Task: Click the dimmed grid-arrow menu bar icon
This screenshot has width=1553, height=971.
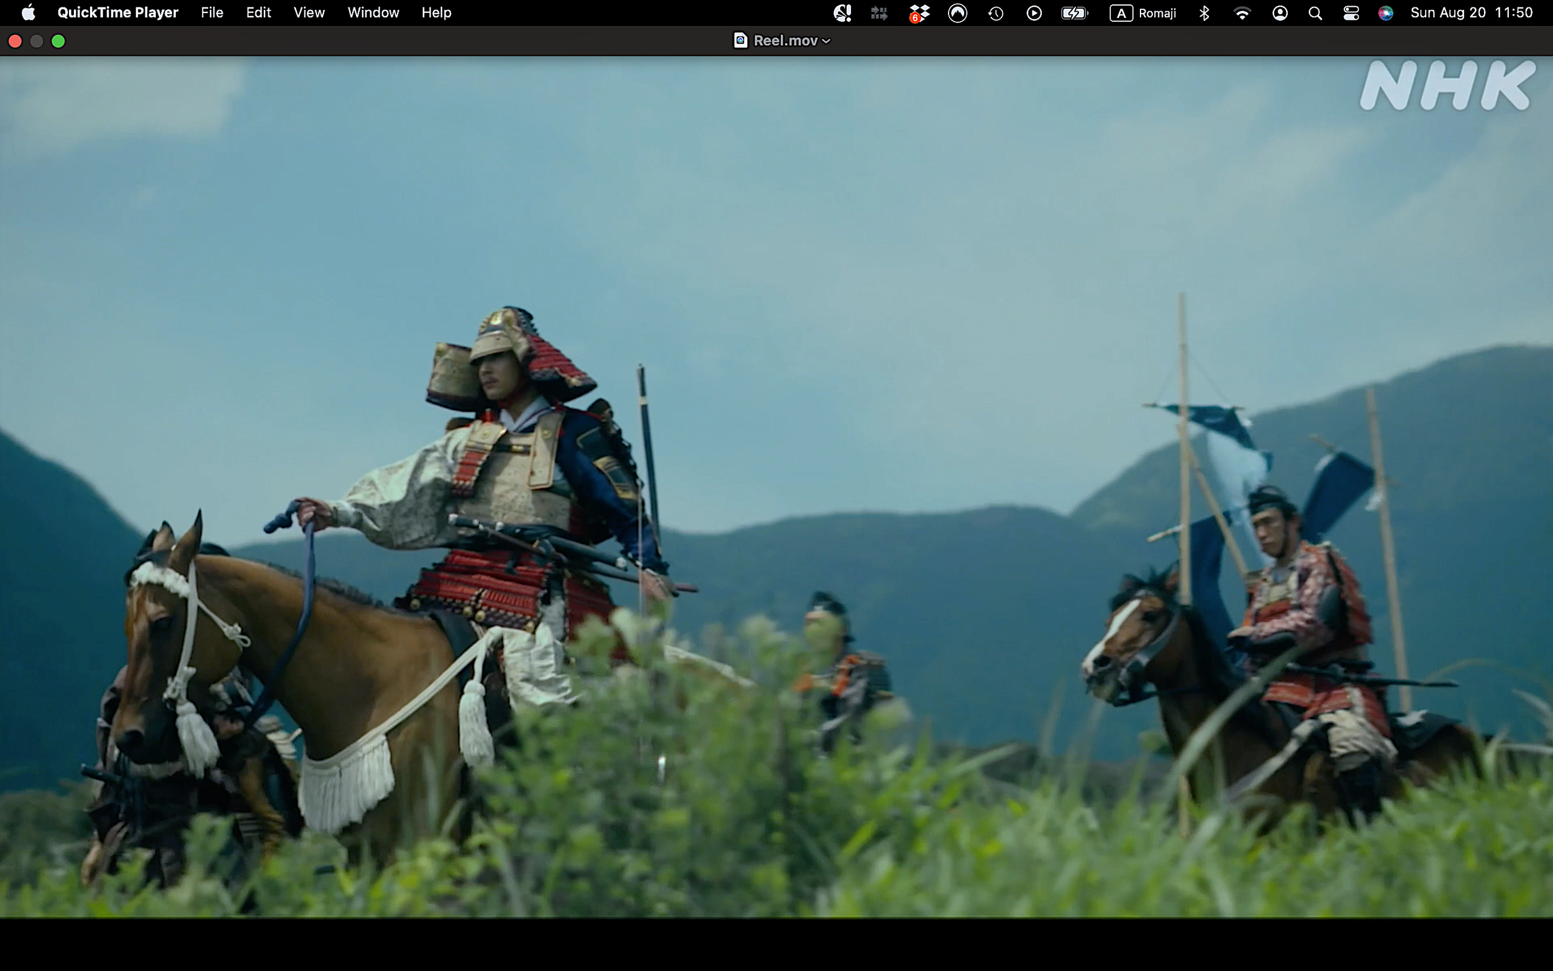Action: [x=880, y=13]
